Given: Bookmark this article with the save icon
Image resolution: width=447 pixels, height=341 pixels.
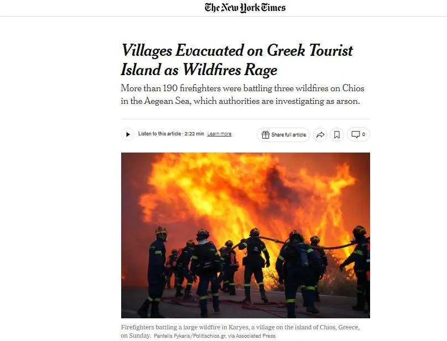Looking at the screenshot, I should (337, 135).
